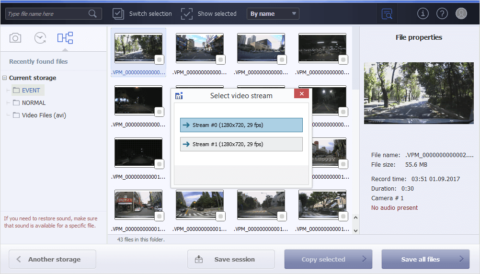Viewport: 480px width, 274px height.
Task: Click the Save session button
Action: coord(231,259)
